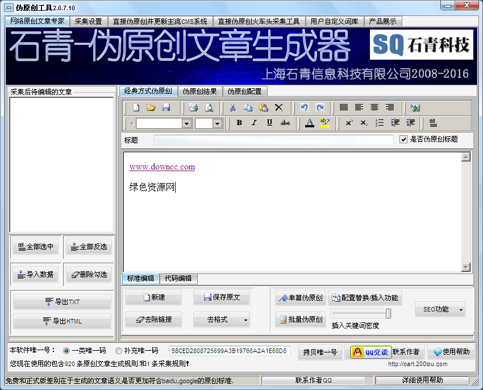Apply justified alignment icon
483x390 pixels.
tap(343, 107)
